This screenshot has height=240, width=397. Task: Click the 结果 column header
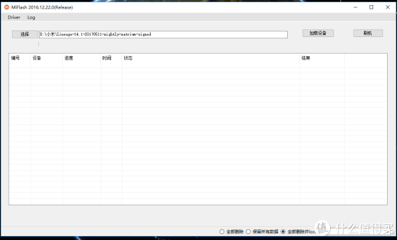(322, 58)
